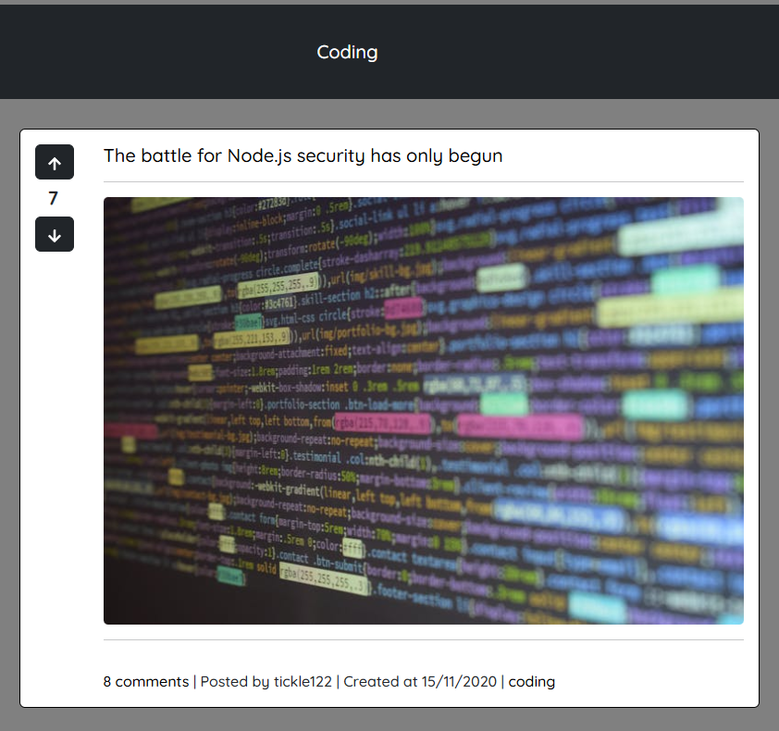
Task: Upvote the Node.js security post
Action: click(55, 163)
